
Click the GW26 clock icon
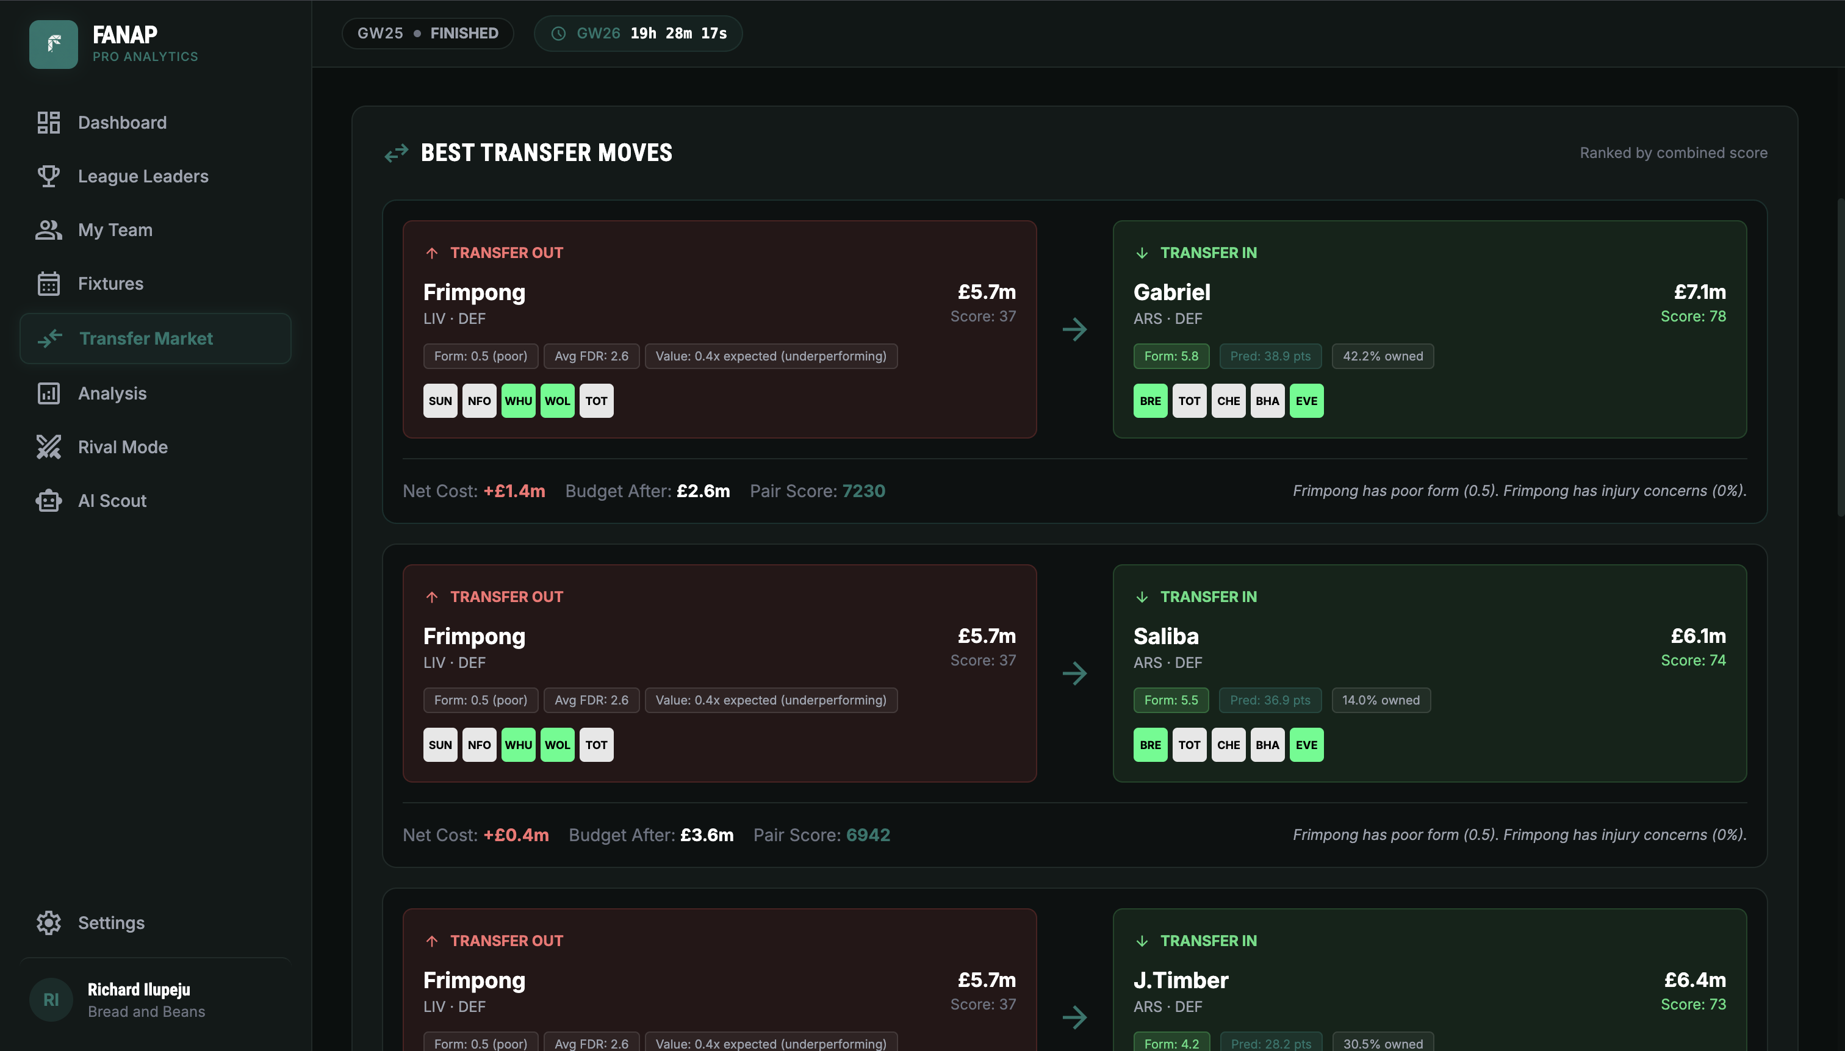[558, 33]
